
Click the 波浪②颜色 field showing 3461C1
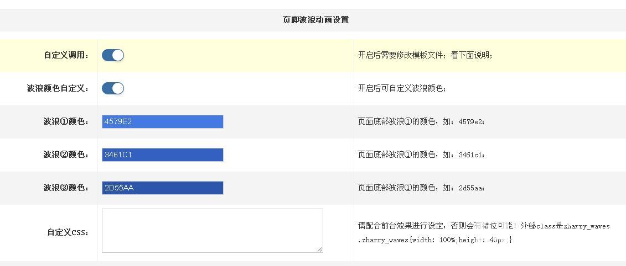point(162,155)
